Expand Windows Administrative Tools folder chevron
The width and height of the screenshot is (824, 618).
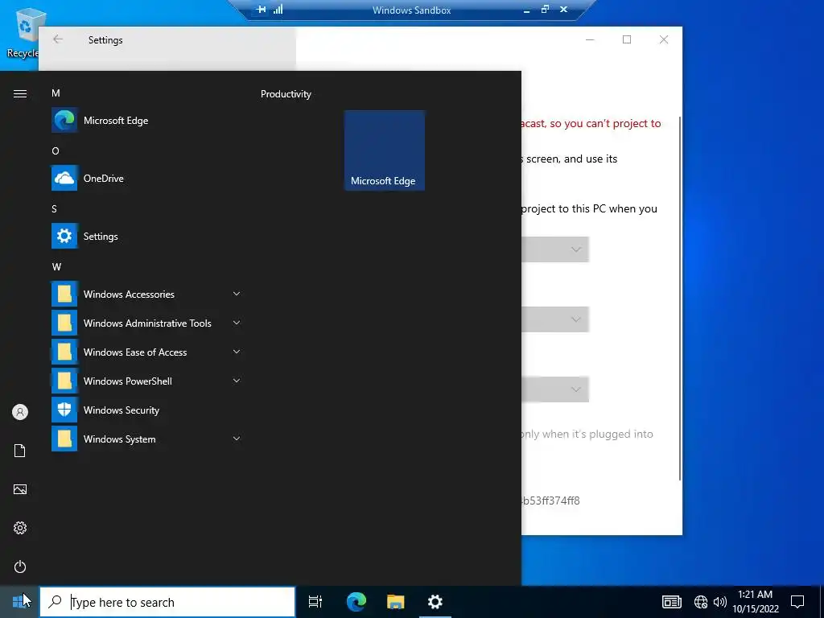point(237,323)
